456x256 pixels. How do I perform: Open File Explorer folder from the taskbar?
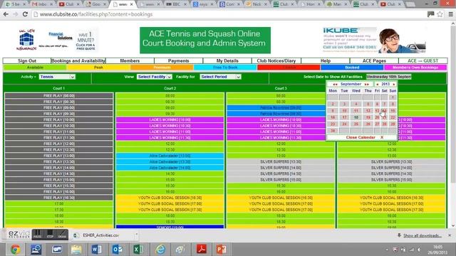[x=76, y=250]
